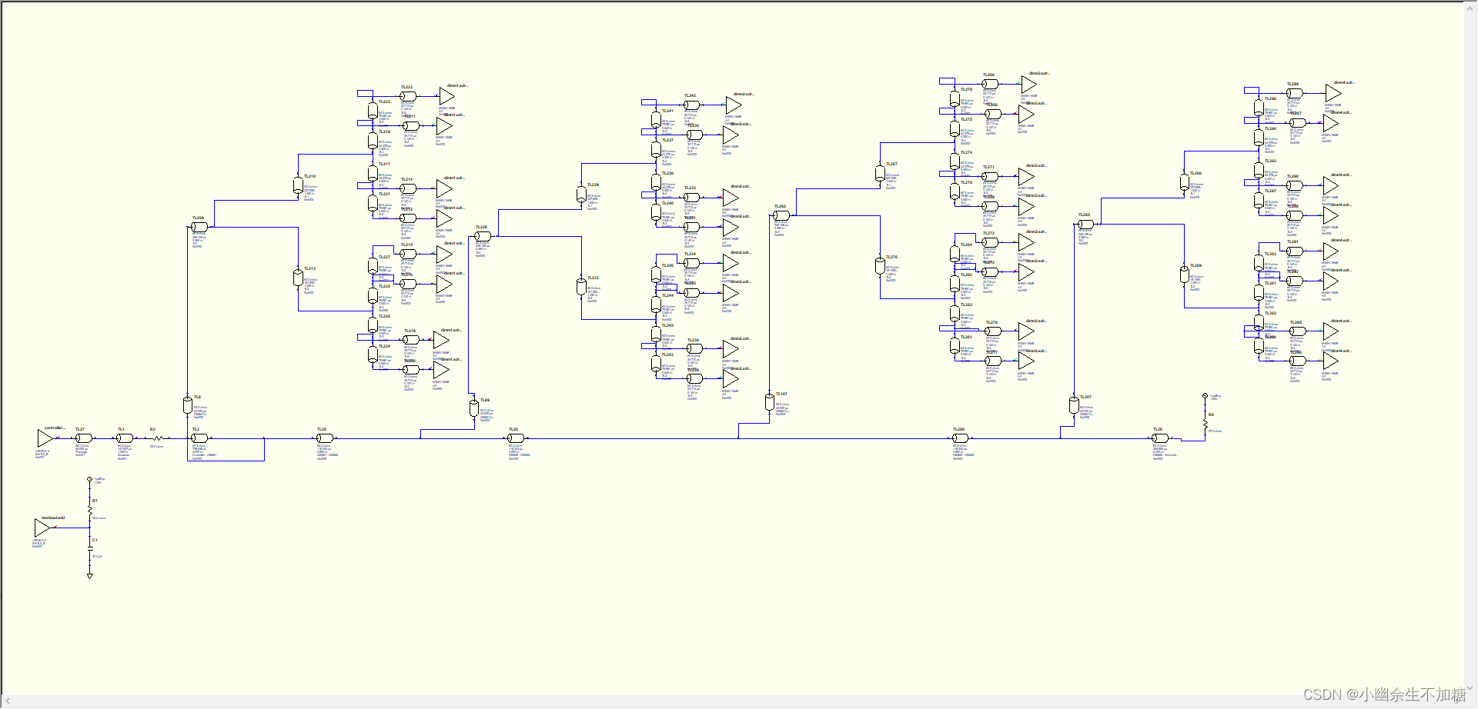Click the left chevron of the horizontal scrollbar
This screenshot has height=709, width=1478.
(x=6, y=701)
